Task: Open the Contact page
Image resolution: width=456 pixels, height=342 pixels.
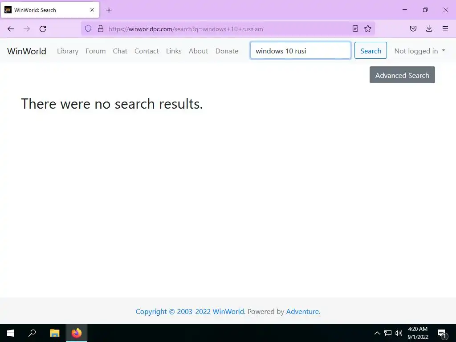Action: (x=147, y=51)
